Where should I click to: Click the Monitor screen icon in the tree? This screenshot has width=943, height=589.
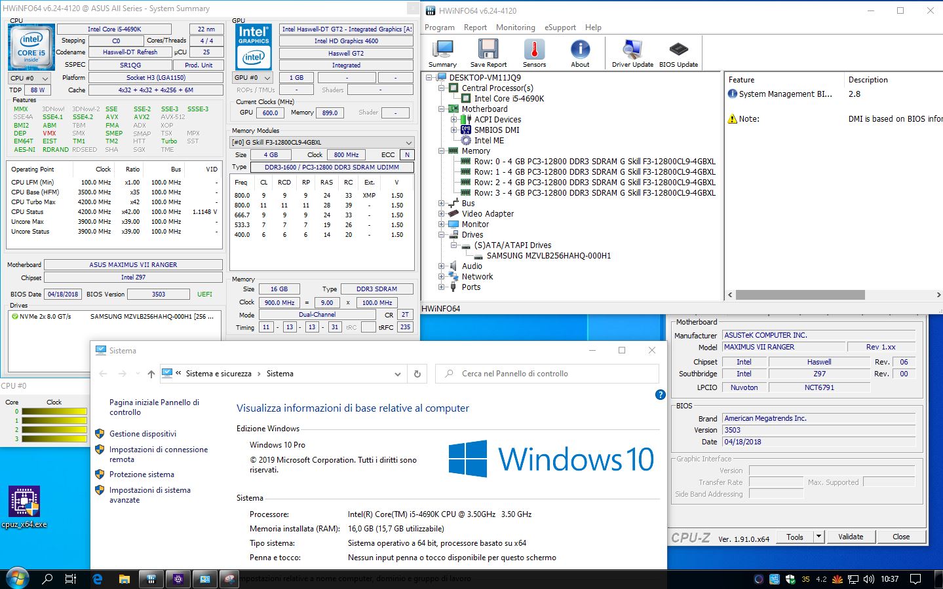453,224
